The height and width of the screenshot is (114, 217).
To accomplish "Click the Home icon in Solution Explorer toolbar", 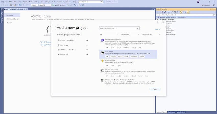I will coord(163,12).
